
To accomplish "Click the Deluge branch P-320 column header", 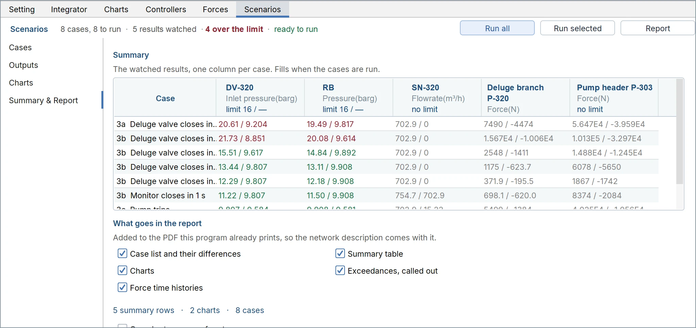I will pyautogui.click(x=526, y=98).
